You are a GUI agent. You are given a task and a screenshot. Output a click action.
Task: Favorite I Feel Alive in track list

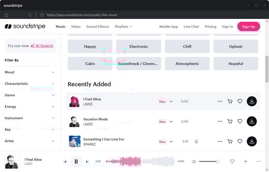pyautogui.click(x=240, y=101)
